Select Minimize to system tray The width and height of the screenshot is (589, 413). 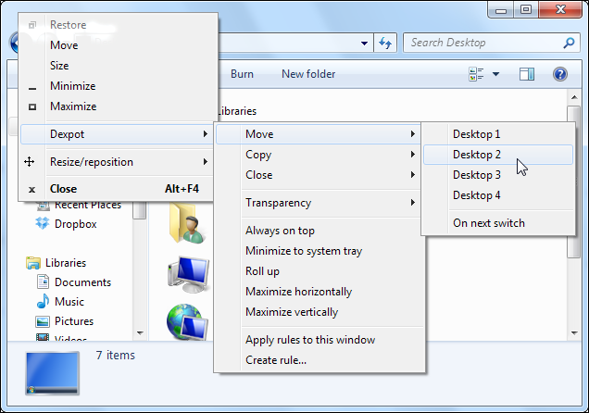click(319, 251)
